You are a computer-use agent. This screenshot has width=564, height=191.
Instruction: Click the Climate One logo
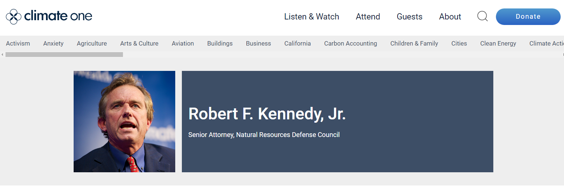click(x=49, y=17)
